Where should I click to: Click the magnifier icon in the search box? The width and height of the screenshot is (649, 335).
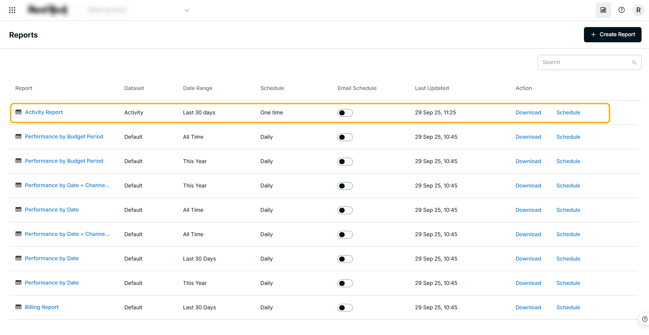(634, 63)
